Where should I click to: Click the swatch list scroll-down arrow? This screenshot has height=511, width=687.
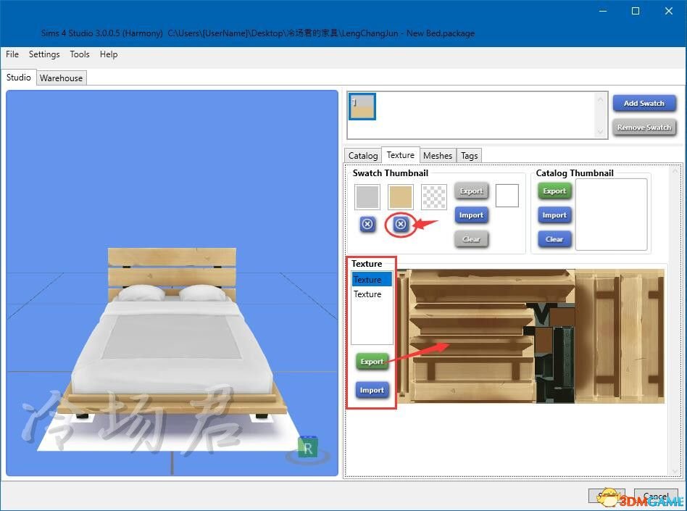600,131
